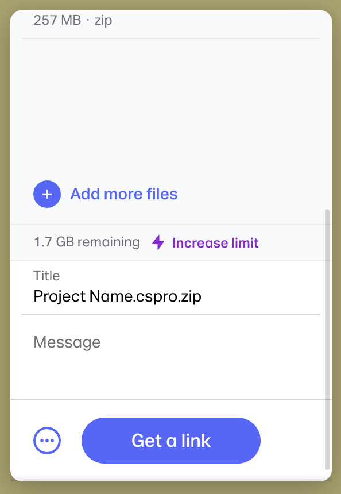Click the olive background outside the upload card
Image resolution: width=341 pixels, height=494 pixels.
pyautogui.click(x=5, y=246)
